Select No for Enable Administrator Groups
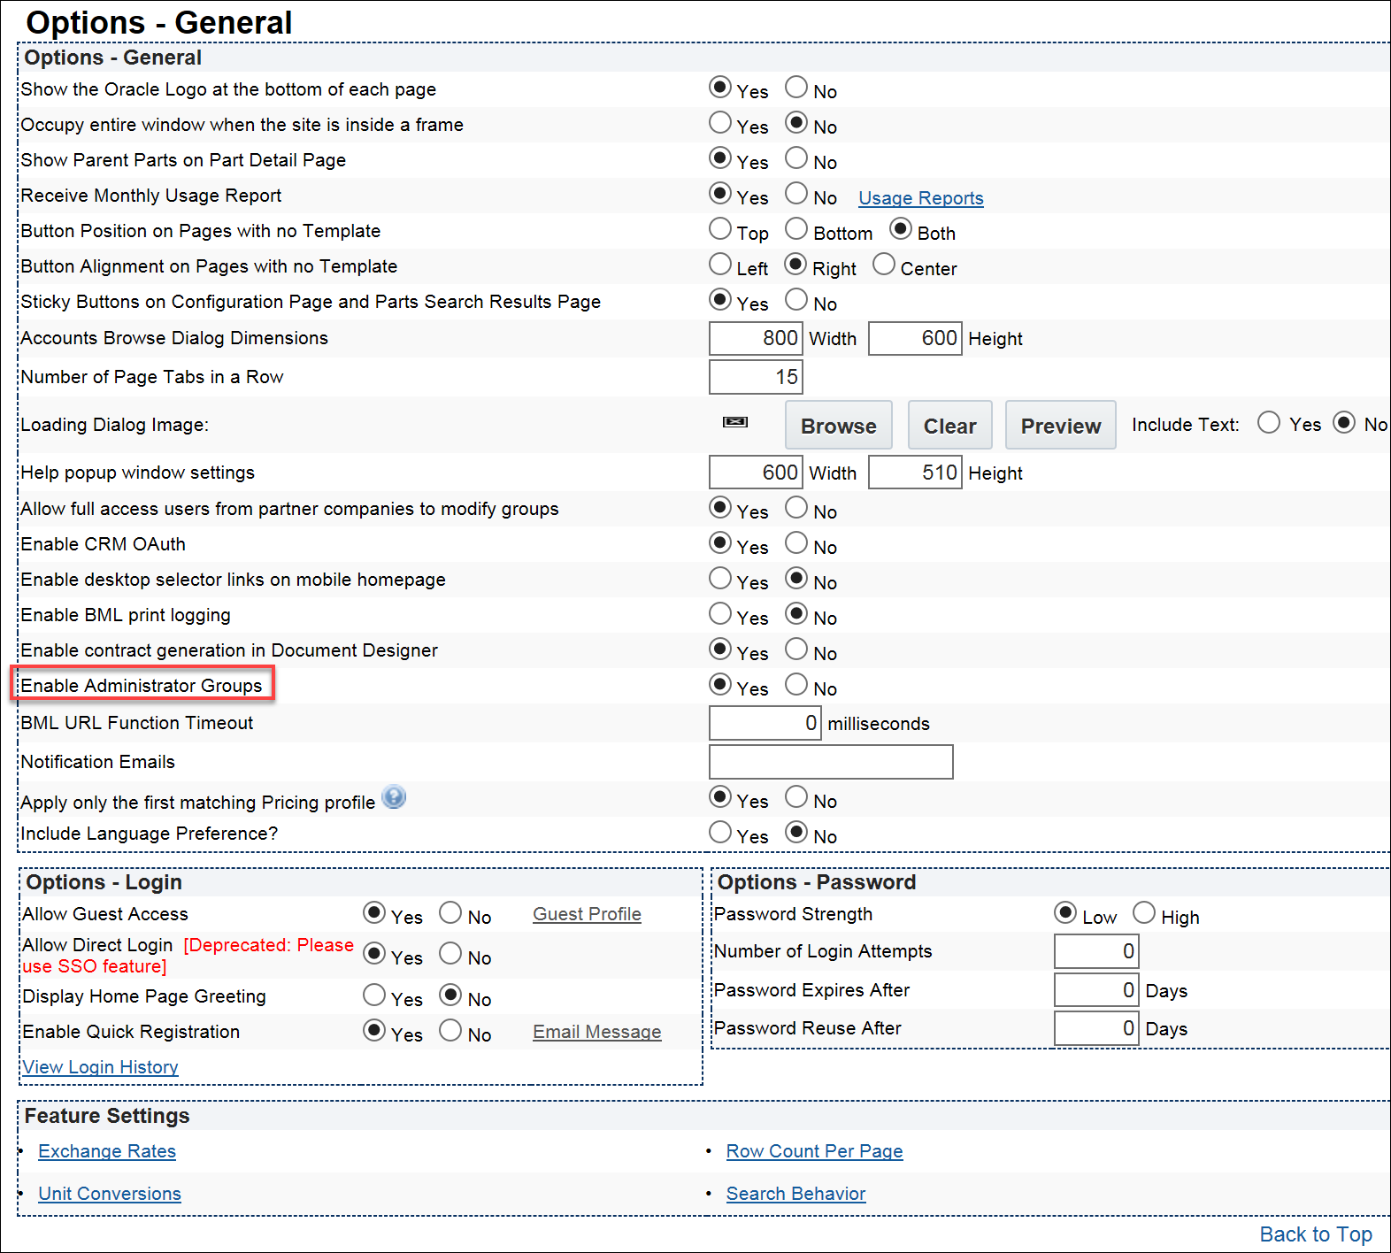Viewport: 1391px width, 1253px height. [x=796, y=685]
